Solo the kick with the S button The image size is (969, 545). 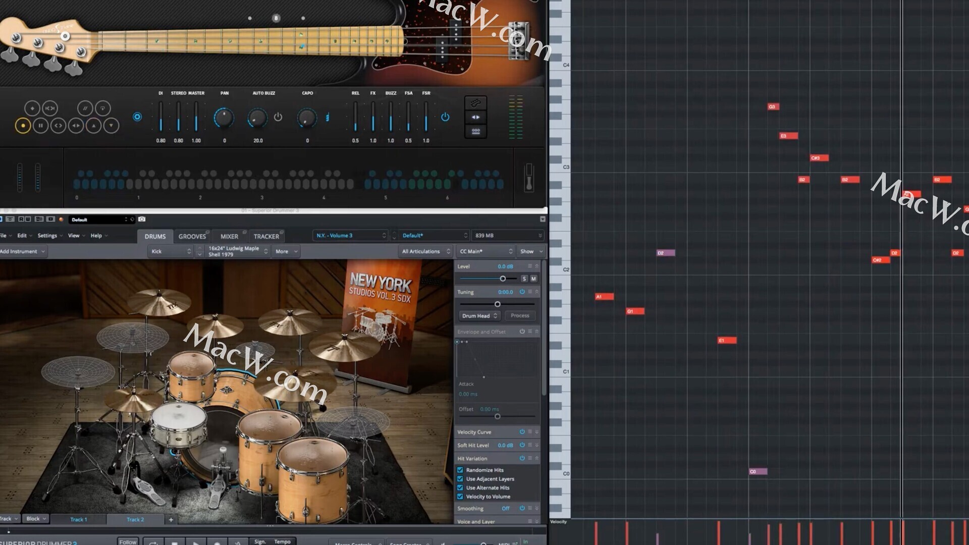(x=524, y=279)
